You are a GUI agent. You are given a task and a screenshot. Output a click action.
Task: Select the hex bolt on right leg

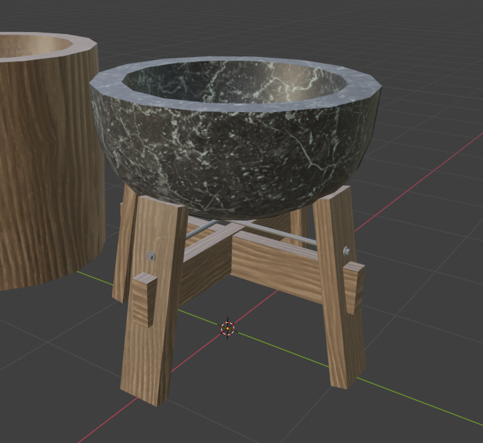tap(346, 251)
